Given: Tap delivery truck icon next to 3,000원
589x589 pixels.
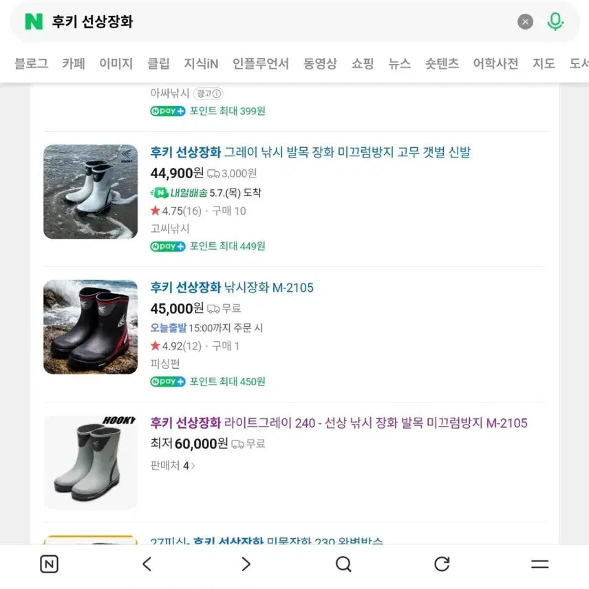Looking at the screenshot, I should [213, 173].
